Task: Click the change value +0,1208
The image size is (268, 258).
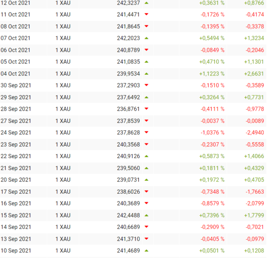Action: point(254,251)
